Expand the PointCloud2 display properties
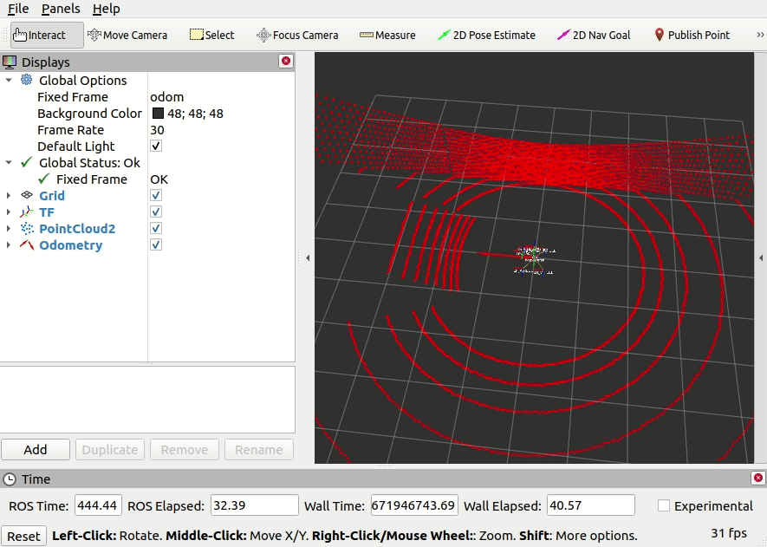Viewport: 767px width, 547px height. [x=9, y=229]
